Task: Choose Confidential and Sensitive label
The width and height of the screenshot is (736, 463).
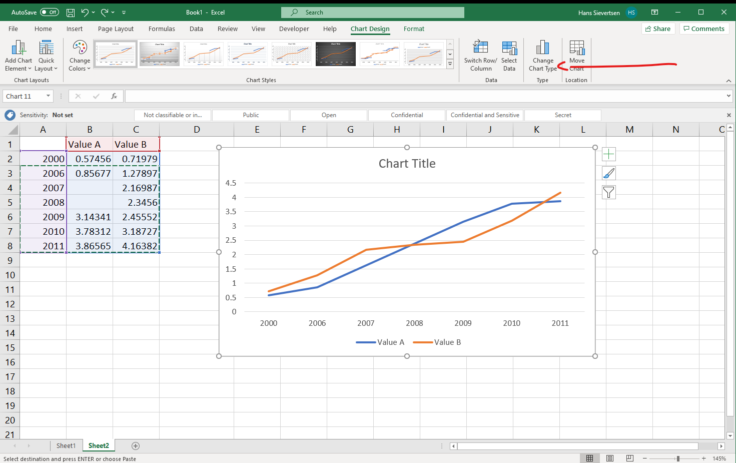Action: [x=485, y=115]
